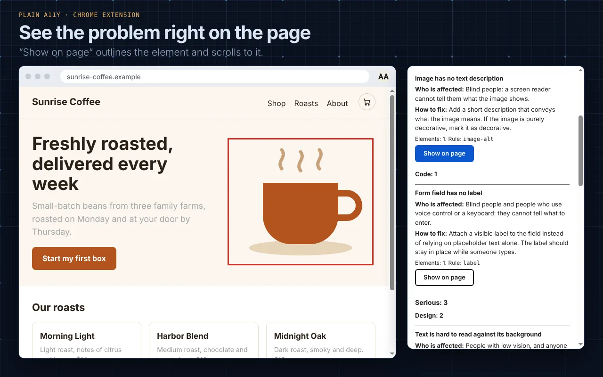Visit the About navigation link
603x377 pixels.
point(337,104)
